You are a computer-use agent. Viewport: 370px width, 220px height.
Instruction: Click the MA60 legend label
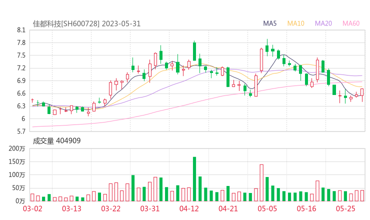coord(351,23)
